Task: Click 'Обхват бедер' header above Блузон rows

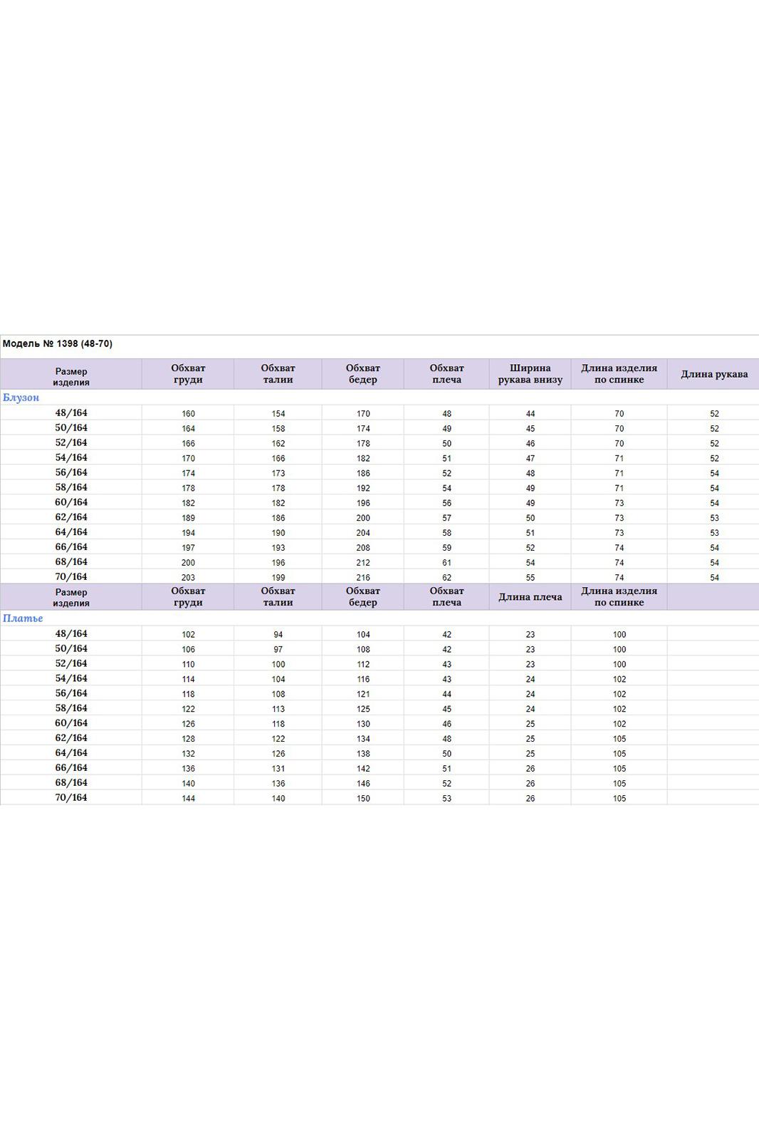Action: [x=363, y=374]
